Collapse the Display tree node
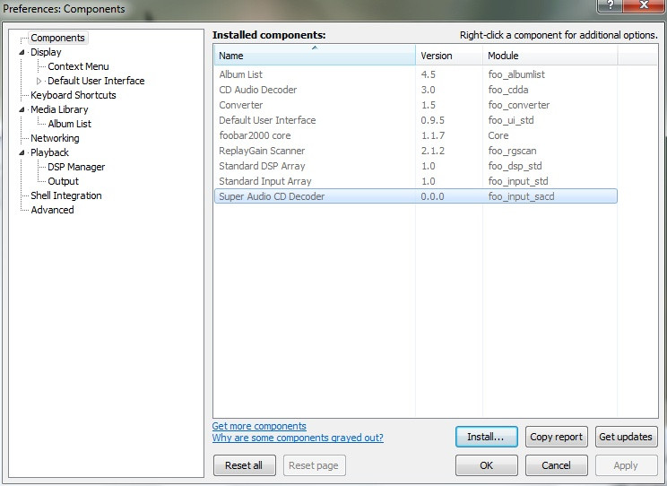Viewport: 667px width, 486px height. tap(22, 52)
